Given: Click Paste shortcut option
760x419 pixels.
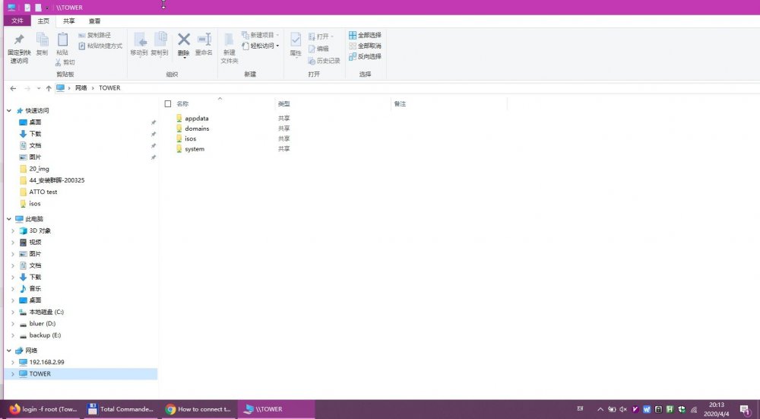Looking at the screenshot, I should click(100, 46).
